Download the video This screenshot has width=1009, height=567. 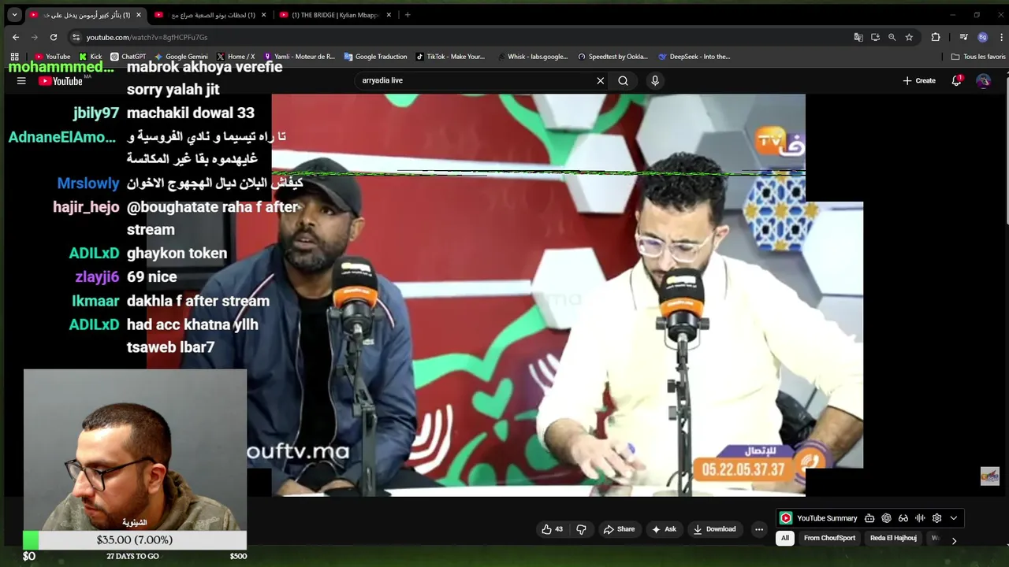(x=714, y=529)
